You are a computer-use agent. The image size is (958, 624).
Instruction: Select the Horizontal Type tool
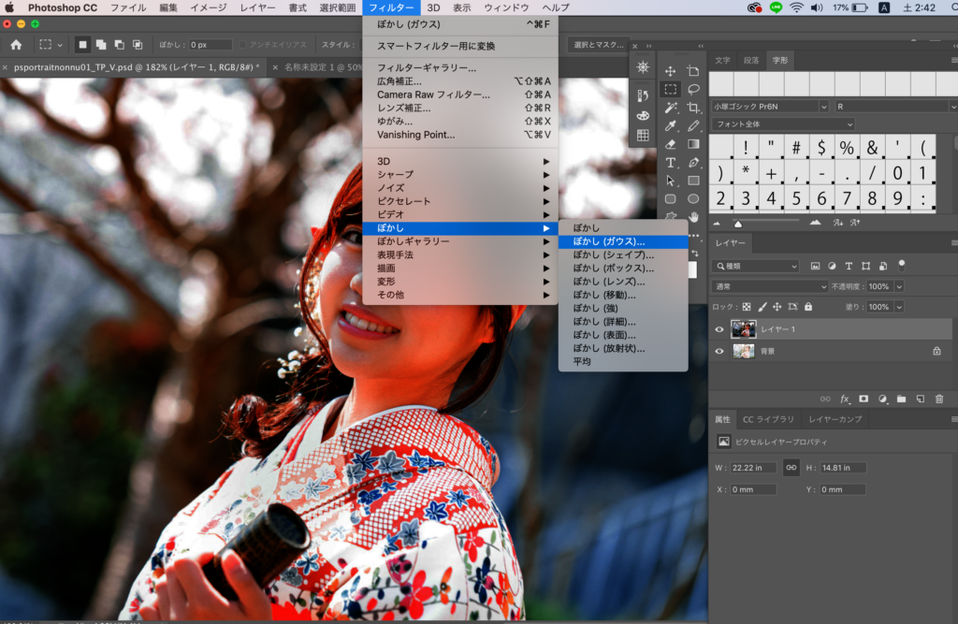[x=671, y=163]
